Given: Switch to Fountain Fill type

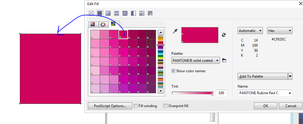Looking at the screenshot, I should tap(108, 13).
